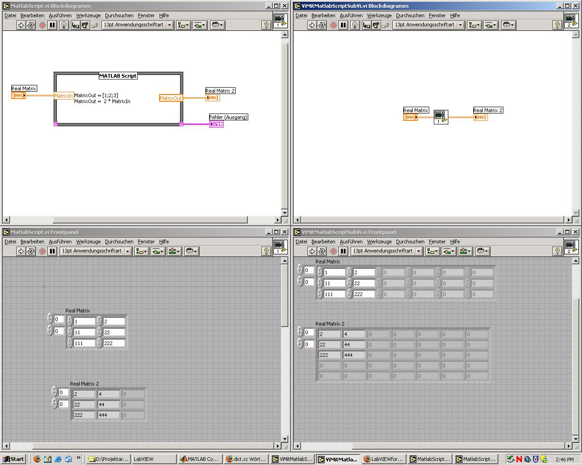The height and width of the screenshot is (465, 582).
Task: Open the Windows Start menu
Action: click(x=14, y=459)
